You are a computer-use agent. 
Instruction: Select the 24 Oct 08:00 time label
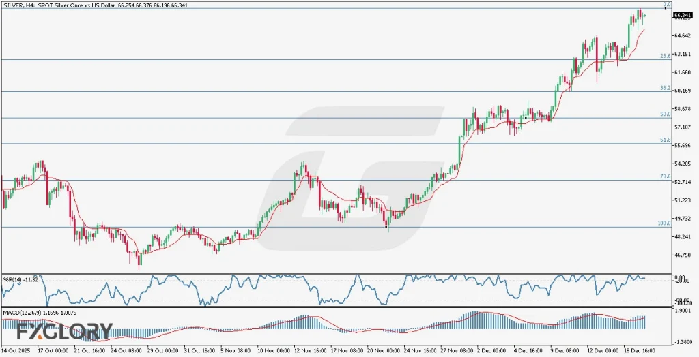[x=126, y=350]
